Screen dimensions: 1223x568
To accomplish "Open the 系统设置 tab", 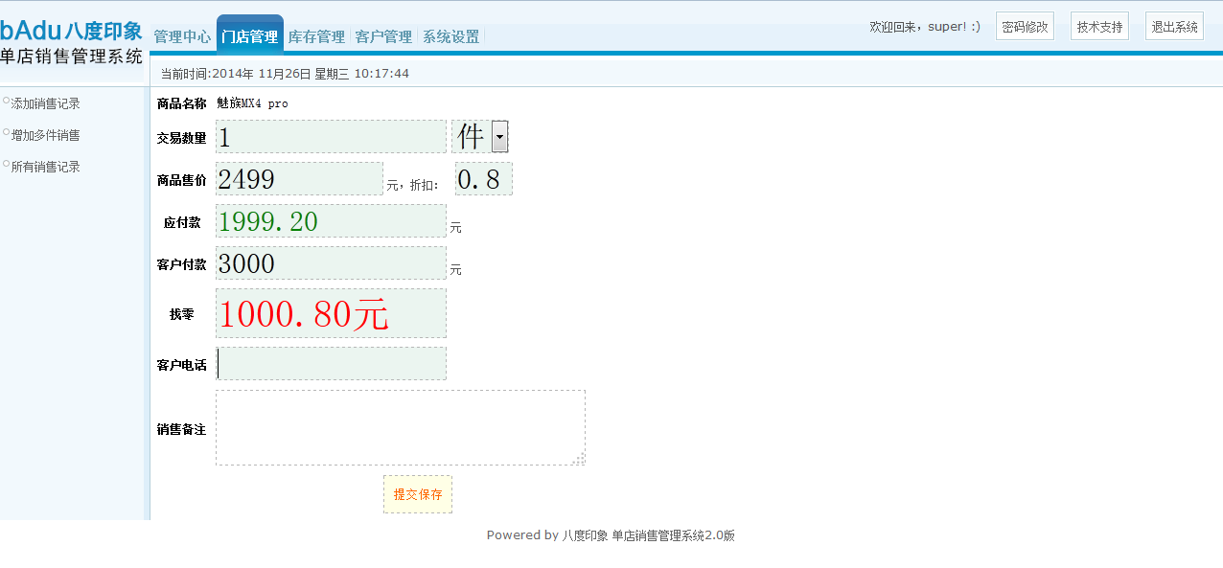I will coord(450,37).
